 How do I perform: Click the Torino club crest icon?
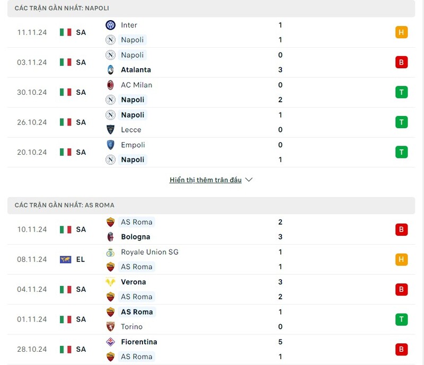[110, 327]
